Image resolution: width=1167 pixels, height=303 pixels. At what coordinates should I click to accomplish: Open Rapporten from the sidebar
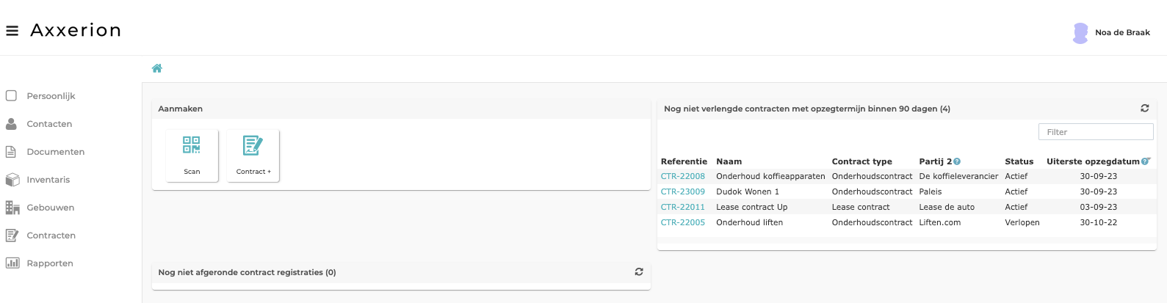click(50, 263)
